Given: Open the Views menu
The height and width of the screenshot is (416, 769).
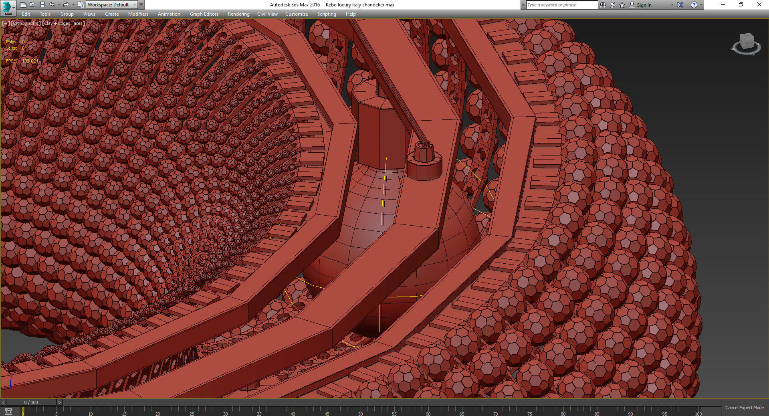Looking at the screenshot, I should tap(89, 14).
